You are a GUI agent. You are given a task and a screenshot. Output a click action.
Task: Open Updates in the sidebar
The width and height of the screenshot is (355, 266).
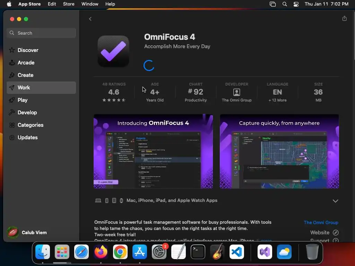(41, 137)
